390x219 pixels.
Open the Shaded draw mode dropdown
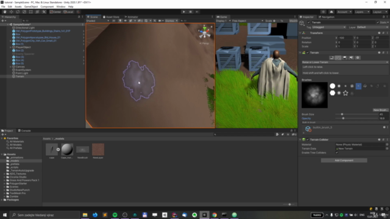97,21
